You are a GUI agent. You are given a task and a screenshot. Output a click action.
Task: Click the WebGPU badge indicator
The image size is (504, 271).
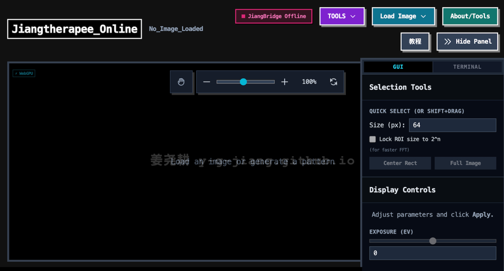click(x=24, y=73)
